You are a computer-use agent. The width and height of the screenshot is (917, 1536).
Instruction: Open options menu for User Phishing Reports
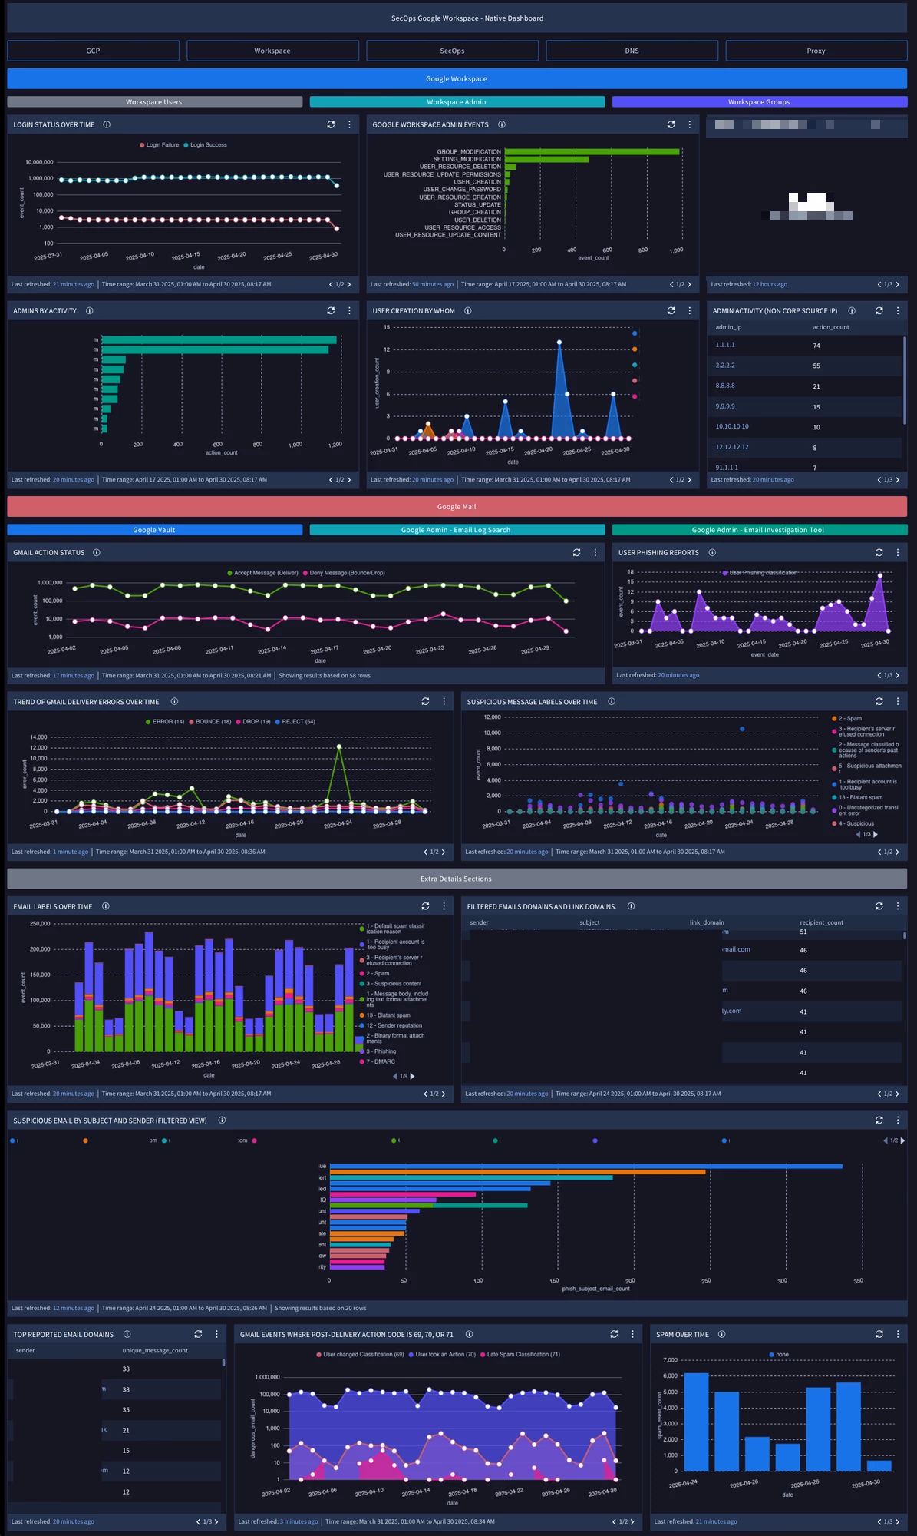point(897,553)
